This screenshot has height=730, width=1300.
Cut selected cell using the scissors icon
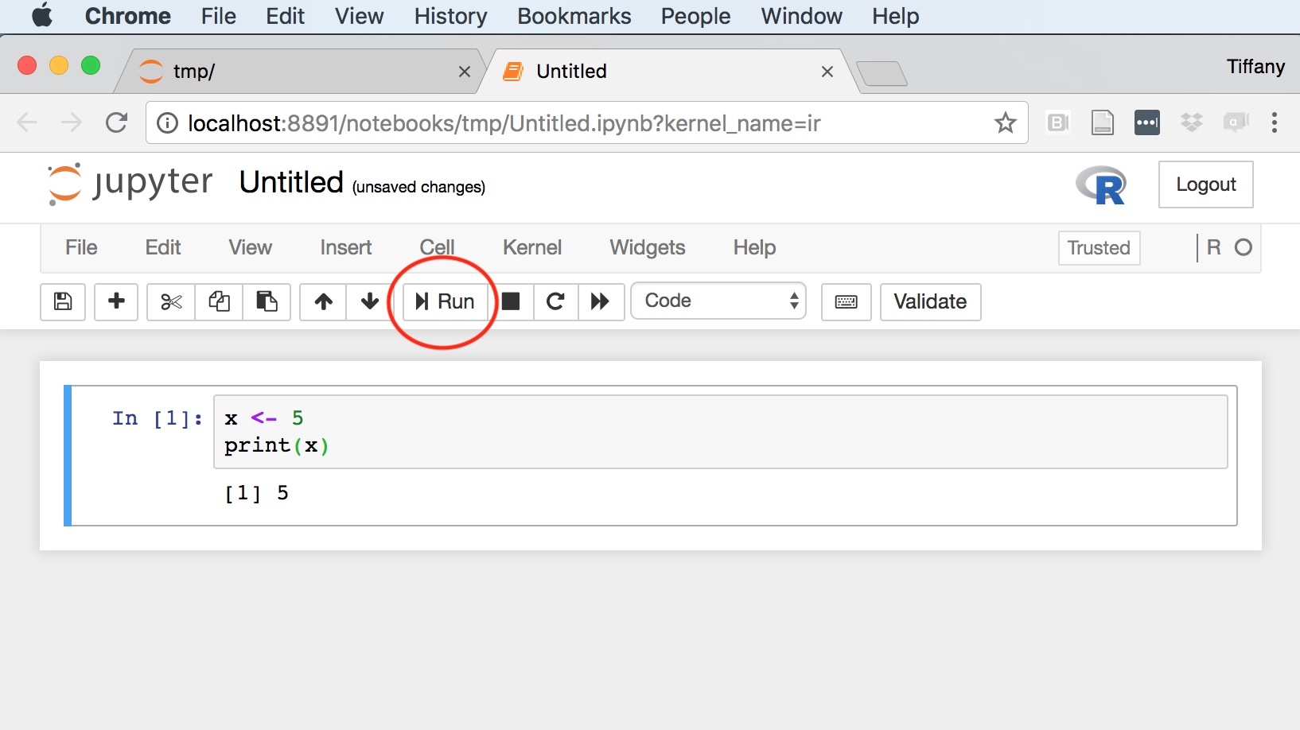tap(171, 301)
